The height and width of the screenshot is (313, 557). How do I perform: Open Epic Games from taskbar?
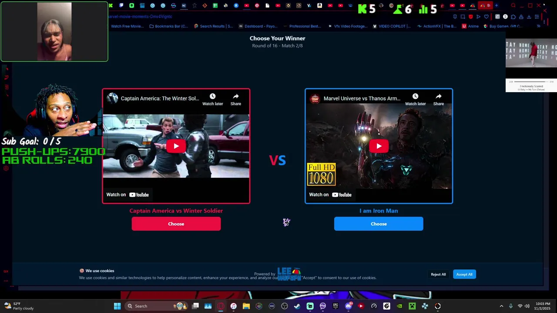pyautogui.click(x=336, y=306)
